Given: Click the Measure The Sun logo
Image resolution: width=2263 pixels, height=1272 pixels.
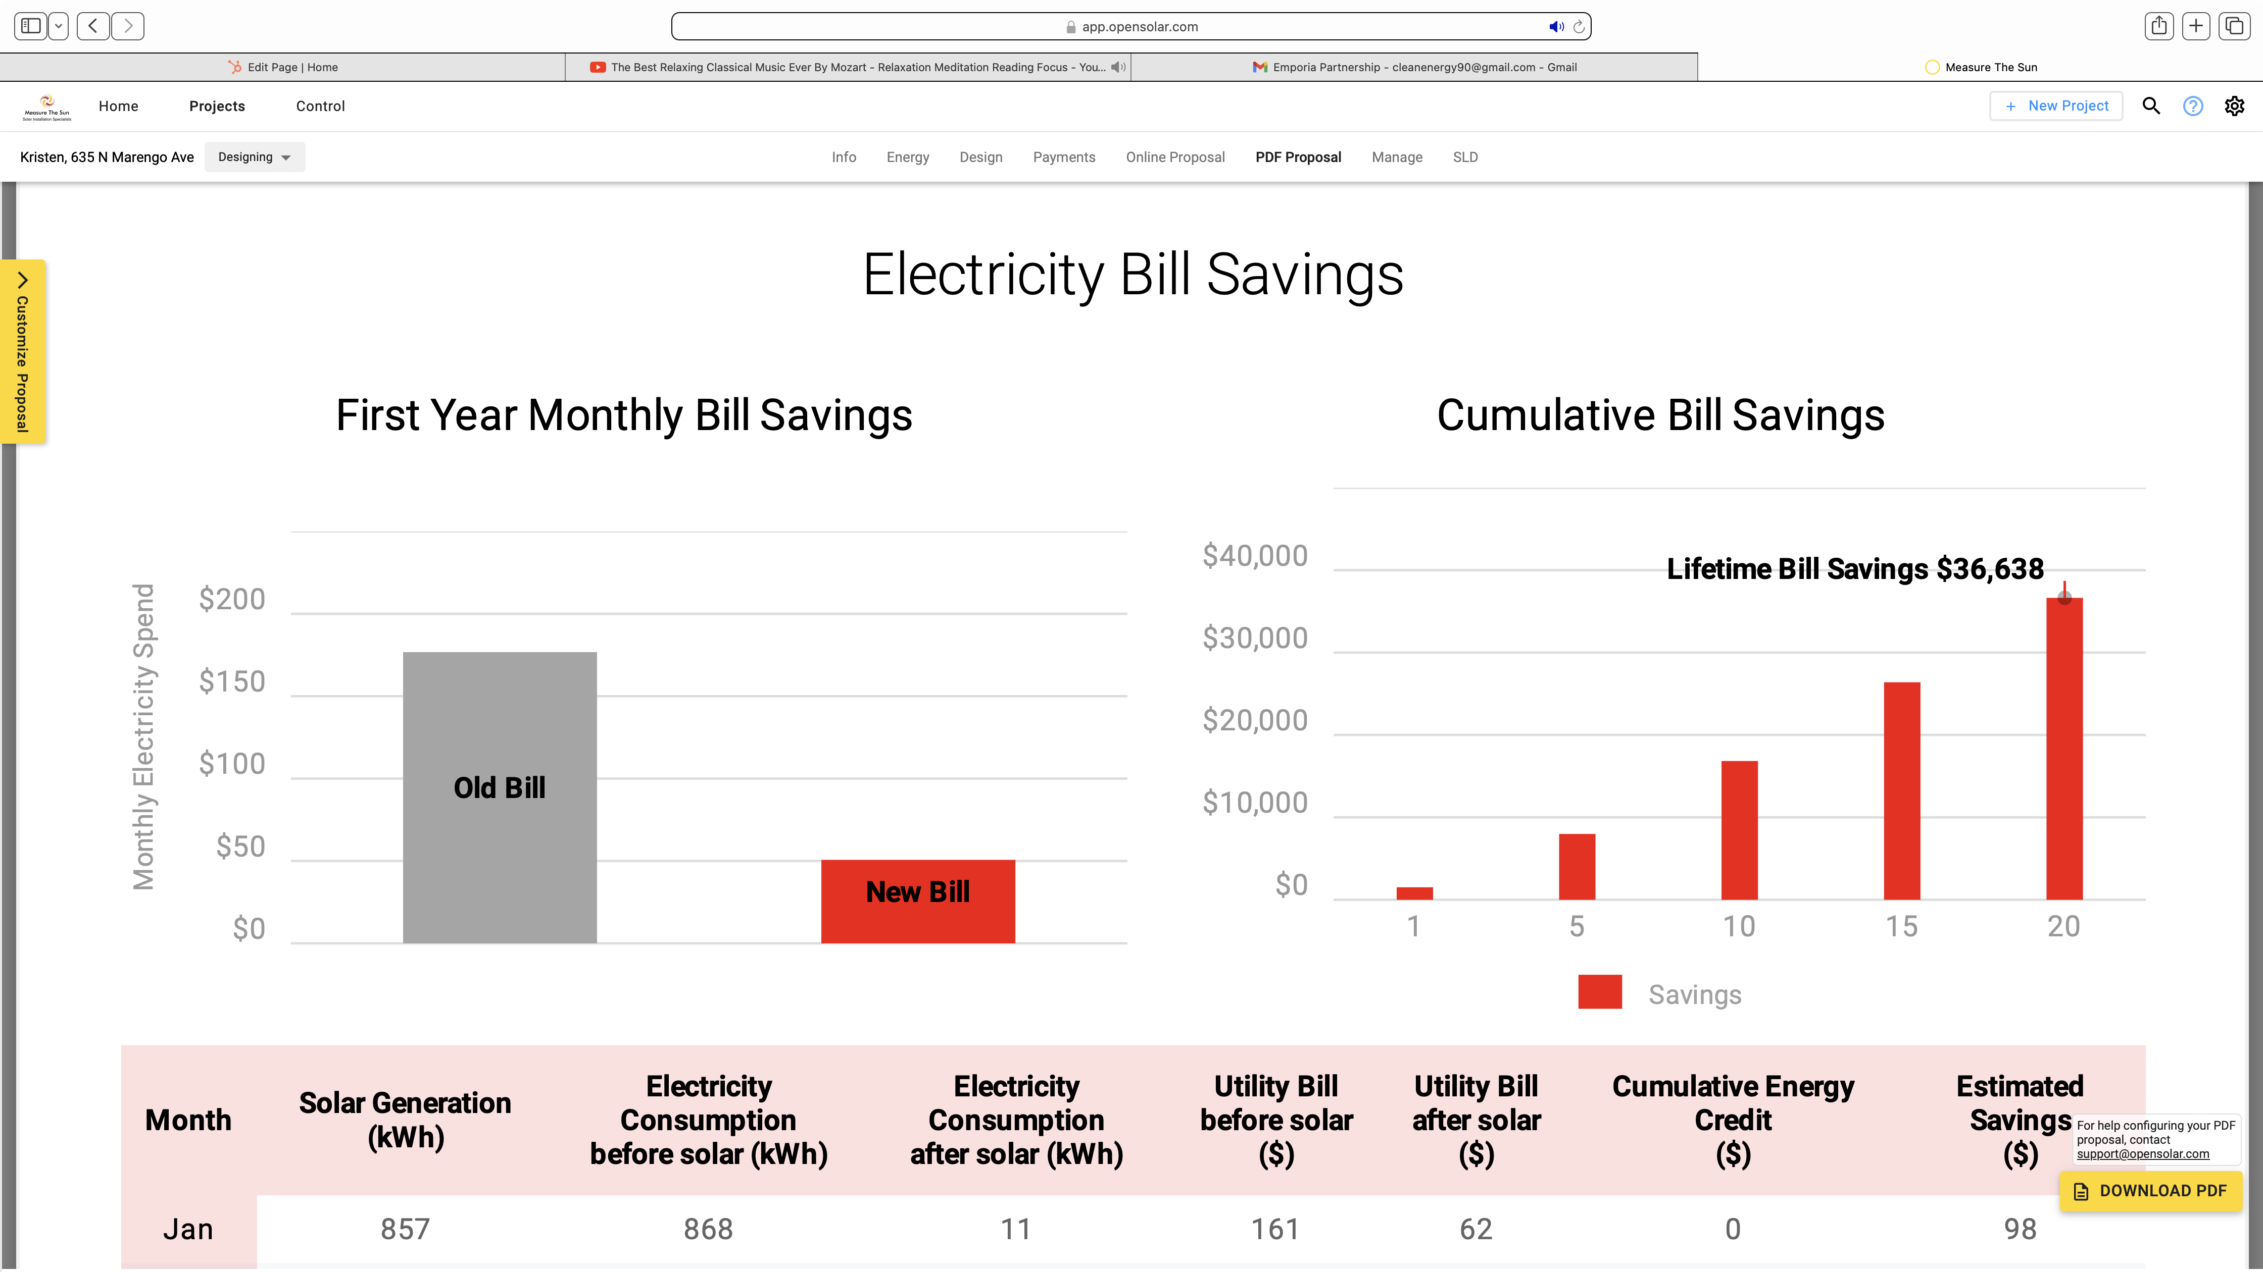Looking at the screenshot, I should pos(47,106).
